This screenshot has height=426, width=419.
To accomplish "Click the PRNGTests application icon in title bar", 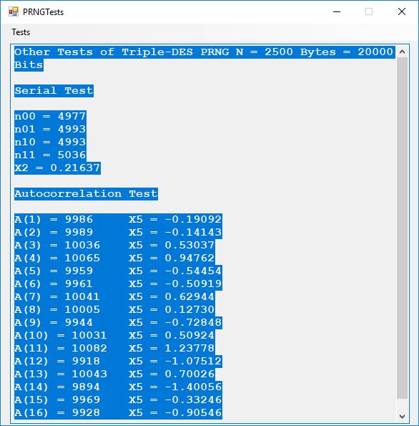I will [14, 11].
